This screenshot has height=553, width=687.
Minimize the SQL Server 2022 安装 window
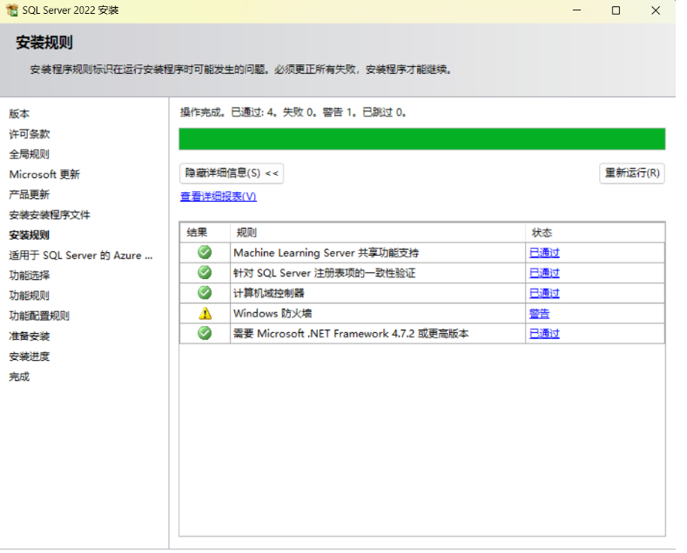click(x=577, y=10)
